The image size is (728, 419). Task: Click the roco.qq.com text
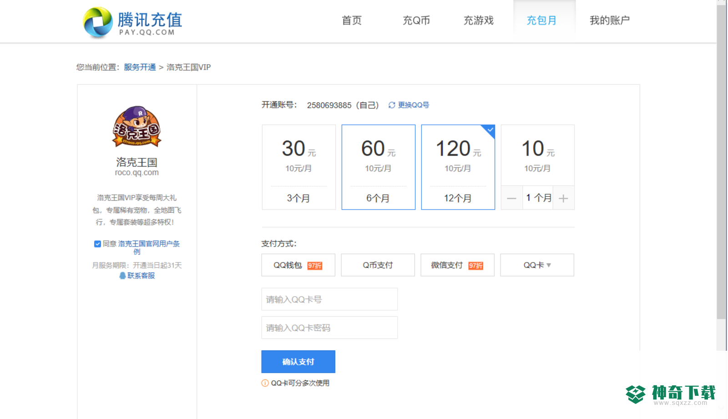click(137, 173)
